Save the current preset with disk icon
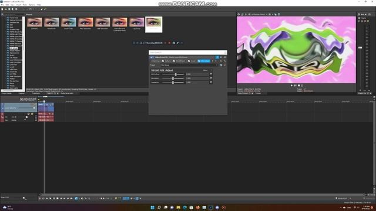The height and width of the screenshot is (211, 376). (x=221, y=65)
